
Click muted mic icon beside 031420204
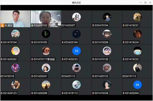(x=124, y=93)
